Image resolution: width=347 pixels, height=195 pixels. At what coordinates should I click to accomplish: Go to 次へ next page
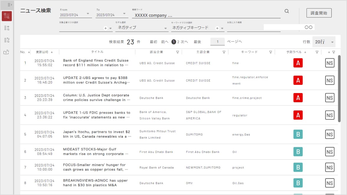pyautogui.click(x=184, y=42)
